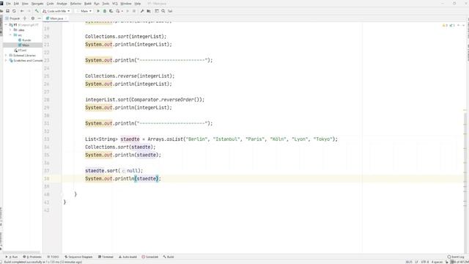Click the 4 spaces indent status widget
The height and width of the screenshot is (264, 469).
click(437, 262)
